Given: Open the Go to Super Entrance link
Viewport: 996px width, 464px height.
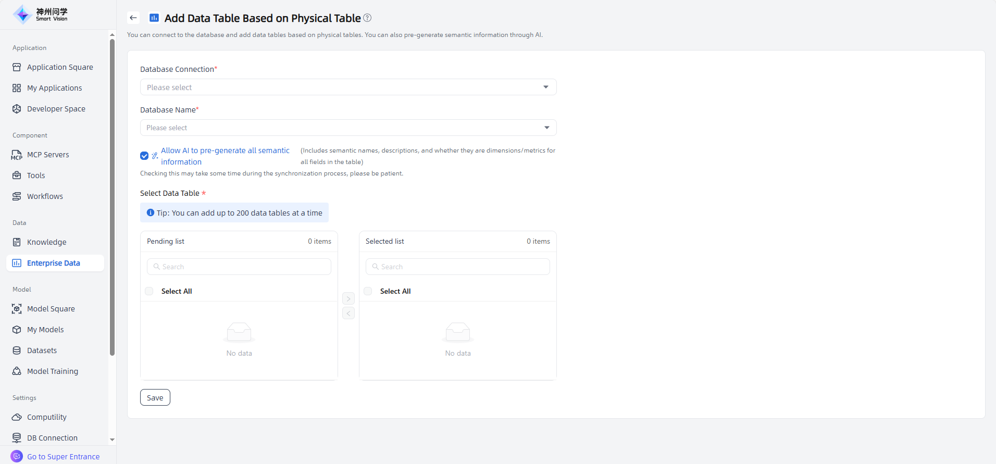Looking at the screenshot, I should coord(63,457).
